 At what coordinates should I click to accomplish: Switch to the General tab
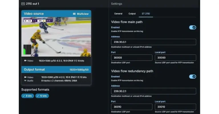(118, 13)
